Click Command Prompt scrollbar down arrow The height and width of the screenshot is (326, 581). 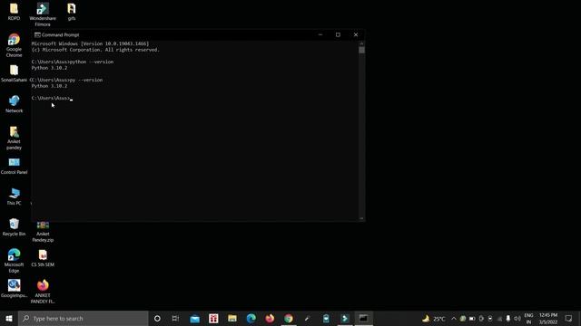(361, 218)
